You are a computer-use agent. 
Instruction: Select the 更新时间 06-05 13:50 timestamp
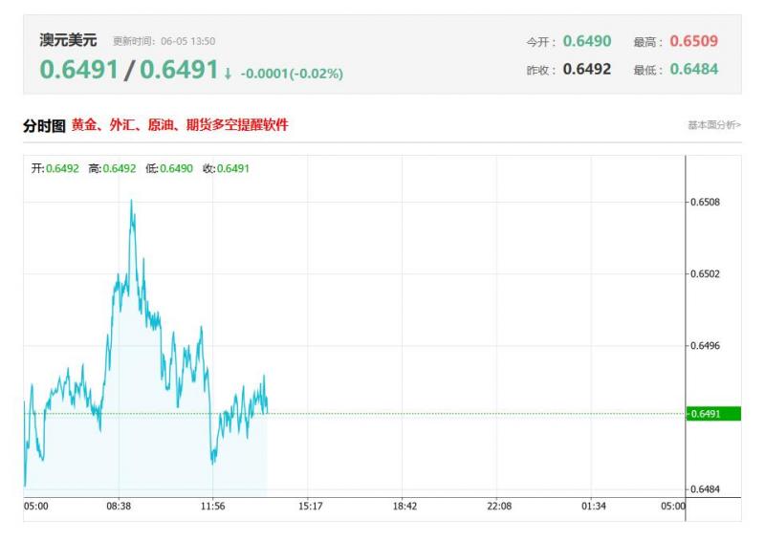164,41
